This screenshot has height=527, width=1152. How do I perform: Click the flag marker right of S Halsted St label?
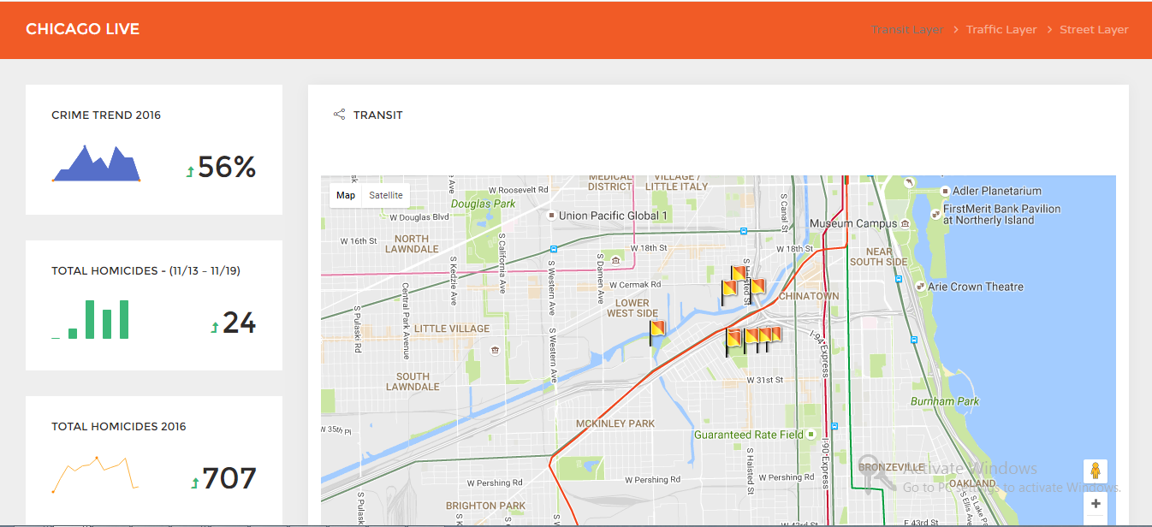click(x=757, y=286)
